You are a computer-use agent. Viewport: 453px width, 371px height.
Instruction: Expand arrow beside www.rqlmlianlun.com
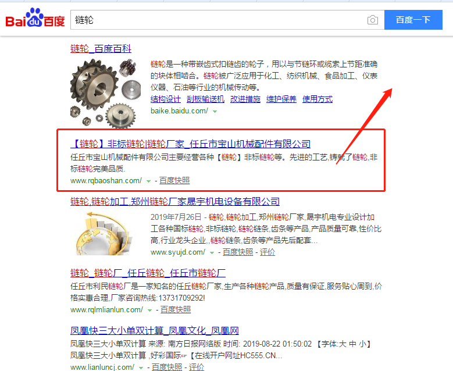click(149, 311)
